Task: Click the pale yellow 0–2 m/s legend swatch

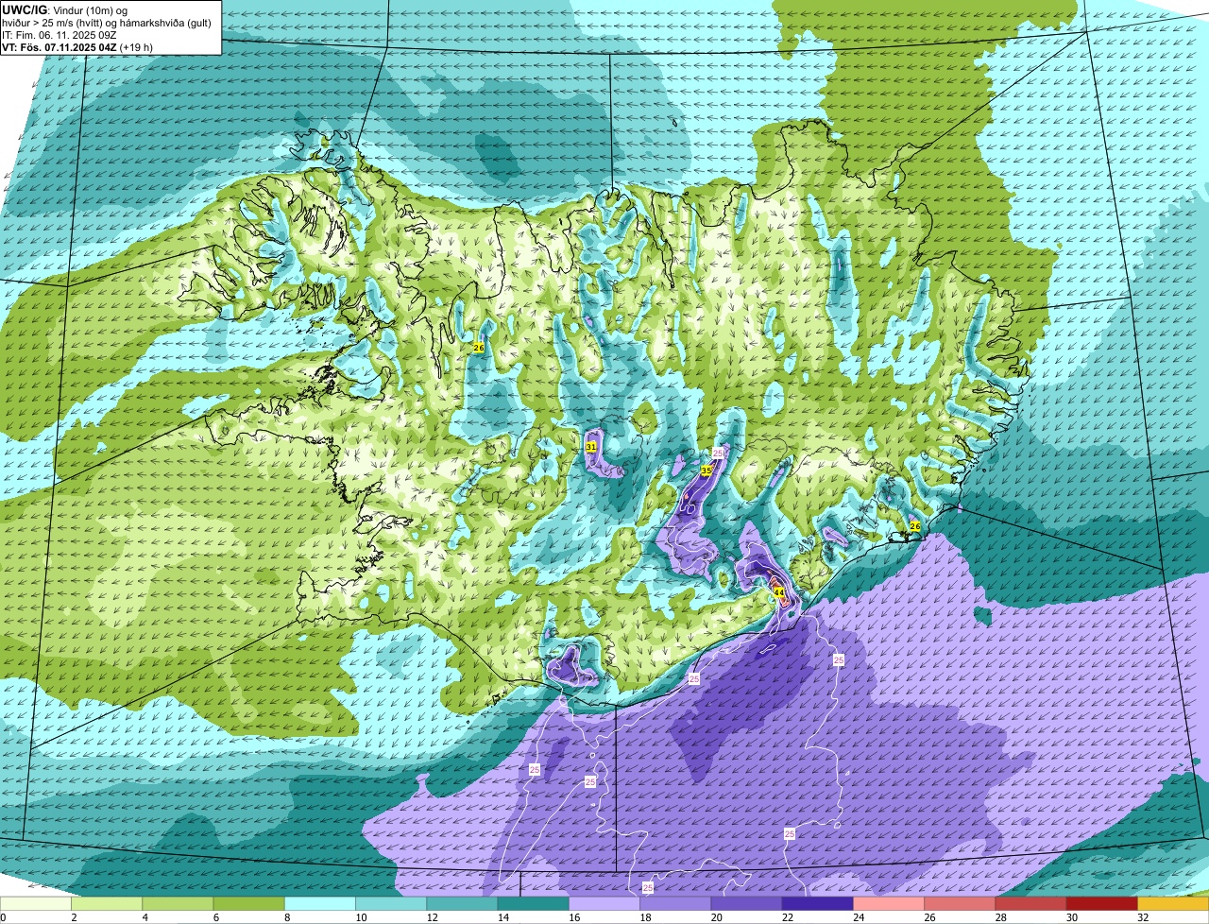Action: coord(35,903)
